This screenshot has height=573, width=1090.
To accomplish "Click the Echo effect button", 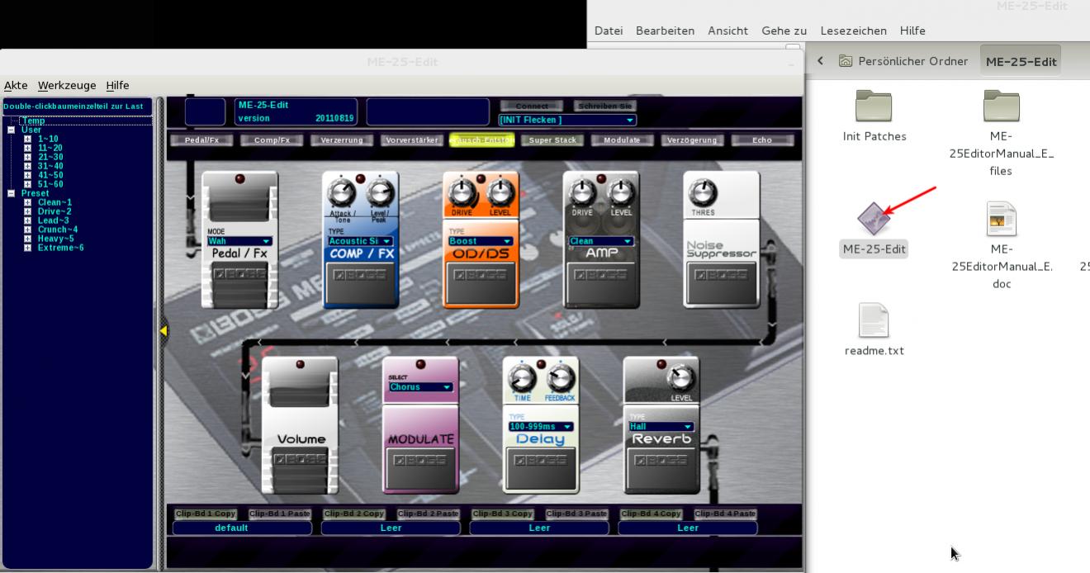I will pyautogui.click(x=762, y=140).
